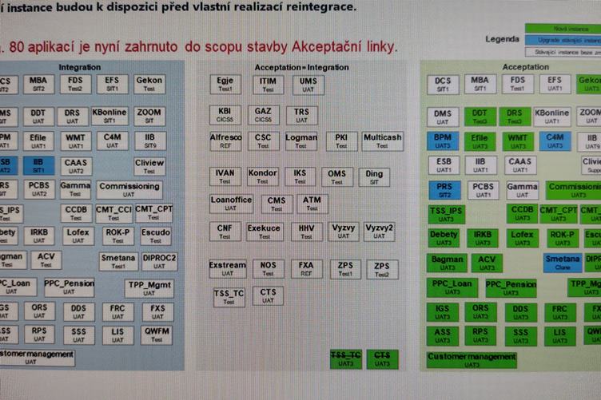Select the blue Smetana Clone box

(563, 263)
